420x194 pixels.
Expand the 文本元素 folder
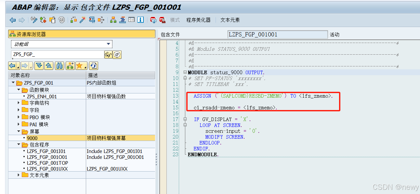click(19, 175)
